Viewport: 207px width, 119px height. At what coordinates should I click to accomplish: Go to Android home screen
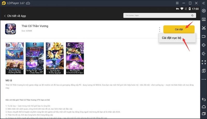pos(204,107)
